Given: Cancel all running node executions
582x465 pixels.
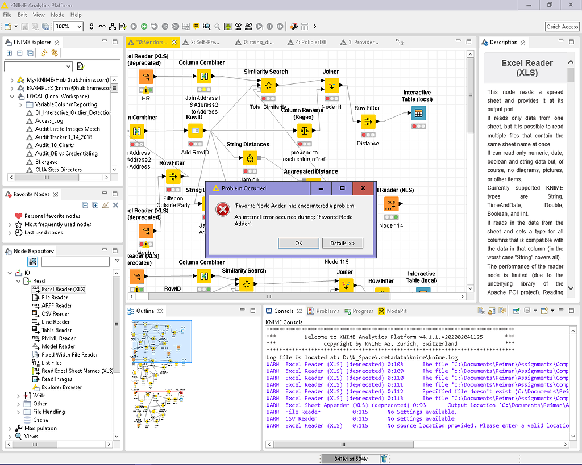Looking at the screenshot, I should (174, 26).
